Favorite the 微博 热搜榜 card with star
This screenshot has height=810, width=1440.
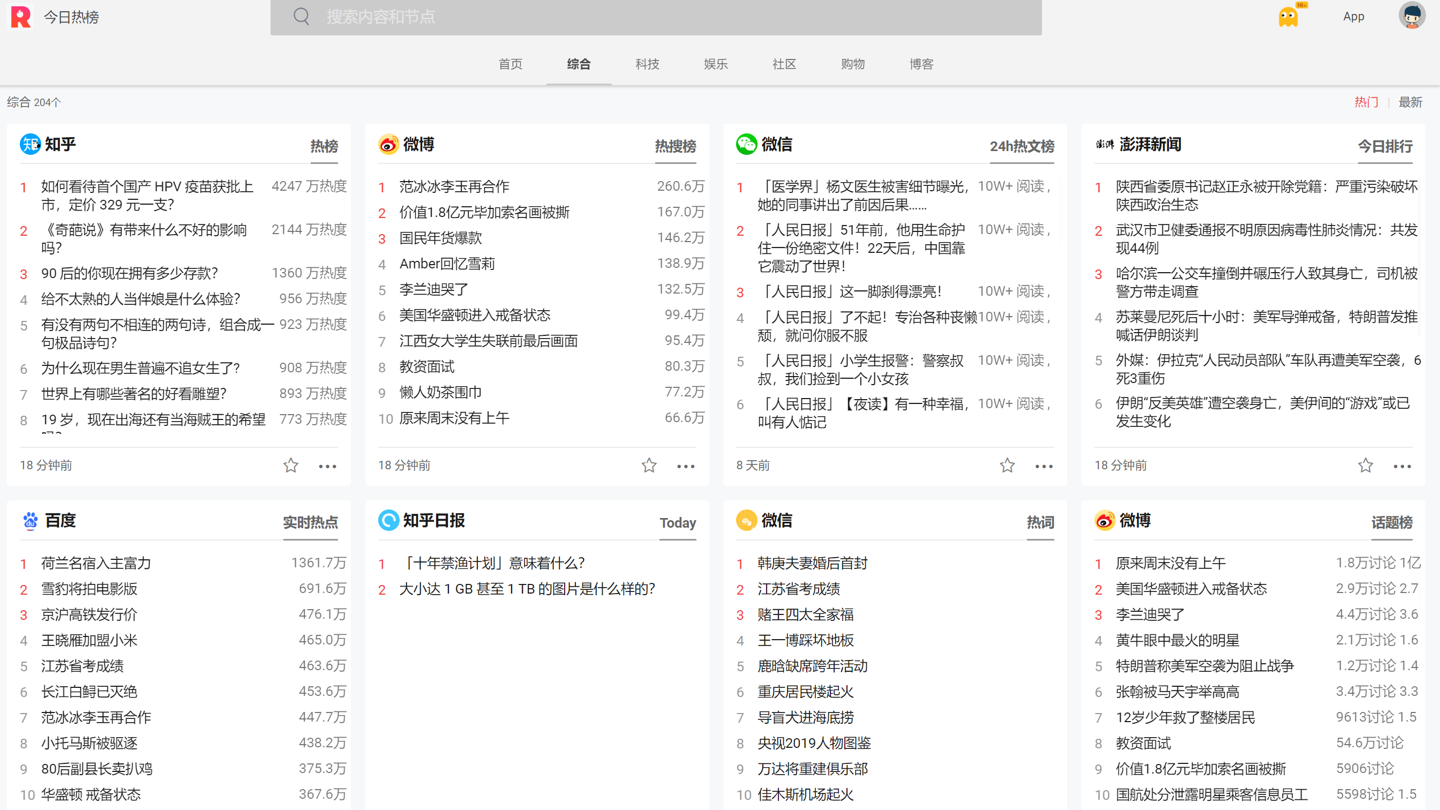649,465
